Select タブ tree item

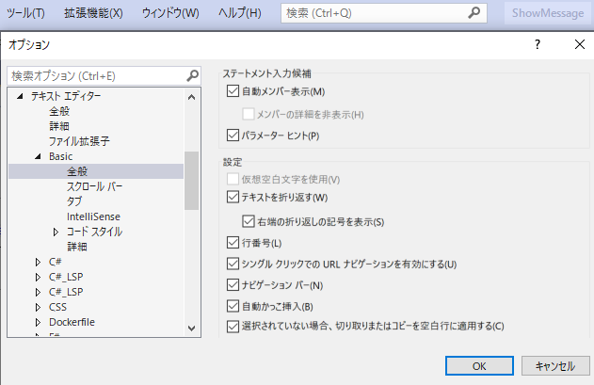[74, 201]
